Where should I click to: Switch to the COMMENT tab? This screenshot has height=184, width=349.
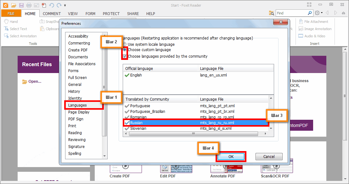pos(52,13)
